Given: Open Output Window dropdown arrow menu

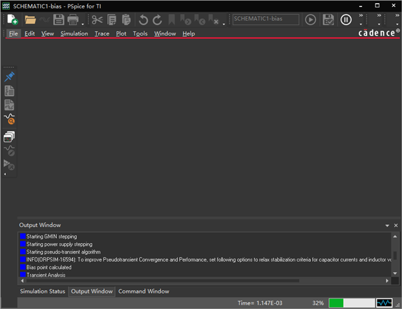Looking at the screenshot, I should (387, 225).
